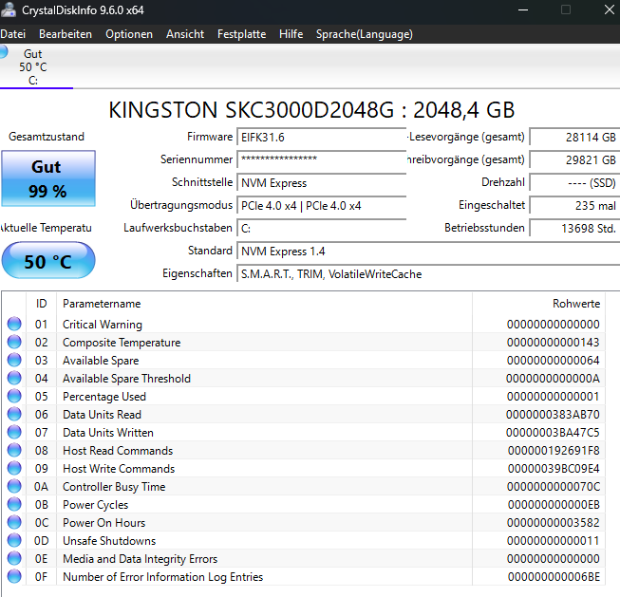Open the Sprache(Language) menu

[365, 34]
